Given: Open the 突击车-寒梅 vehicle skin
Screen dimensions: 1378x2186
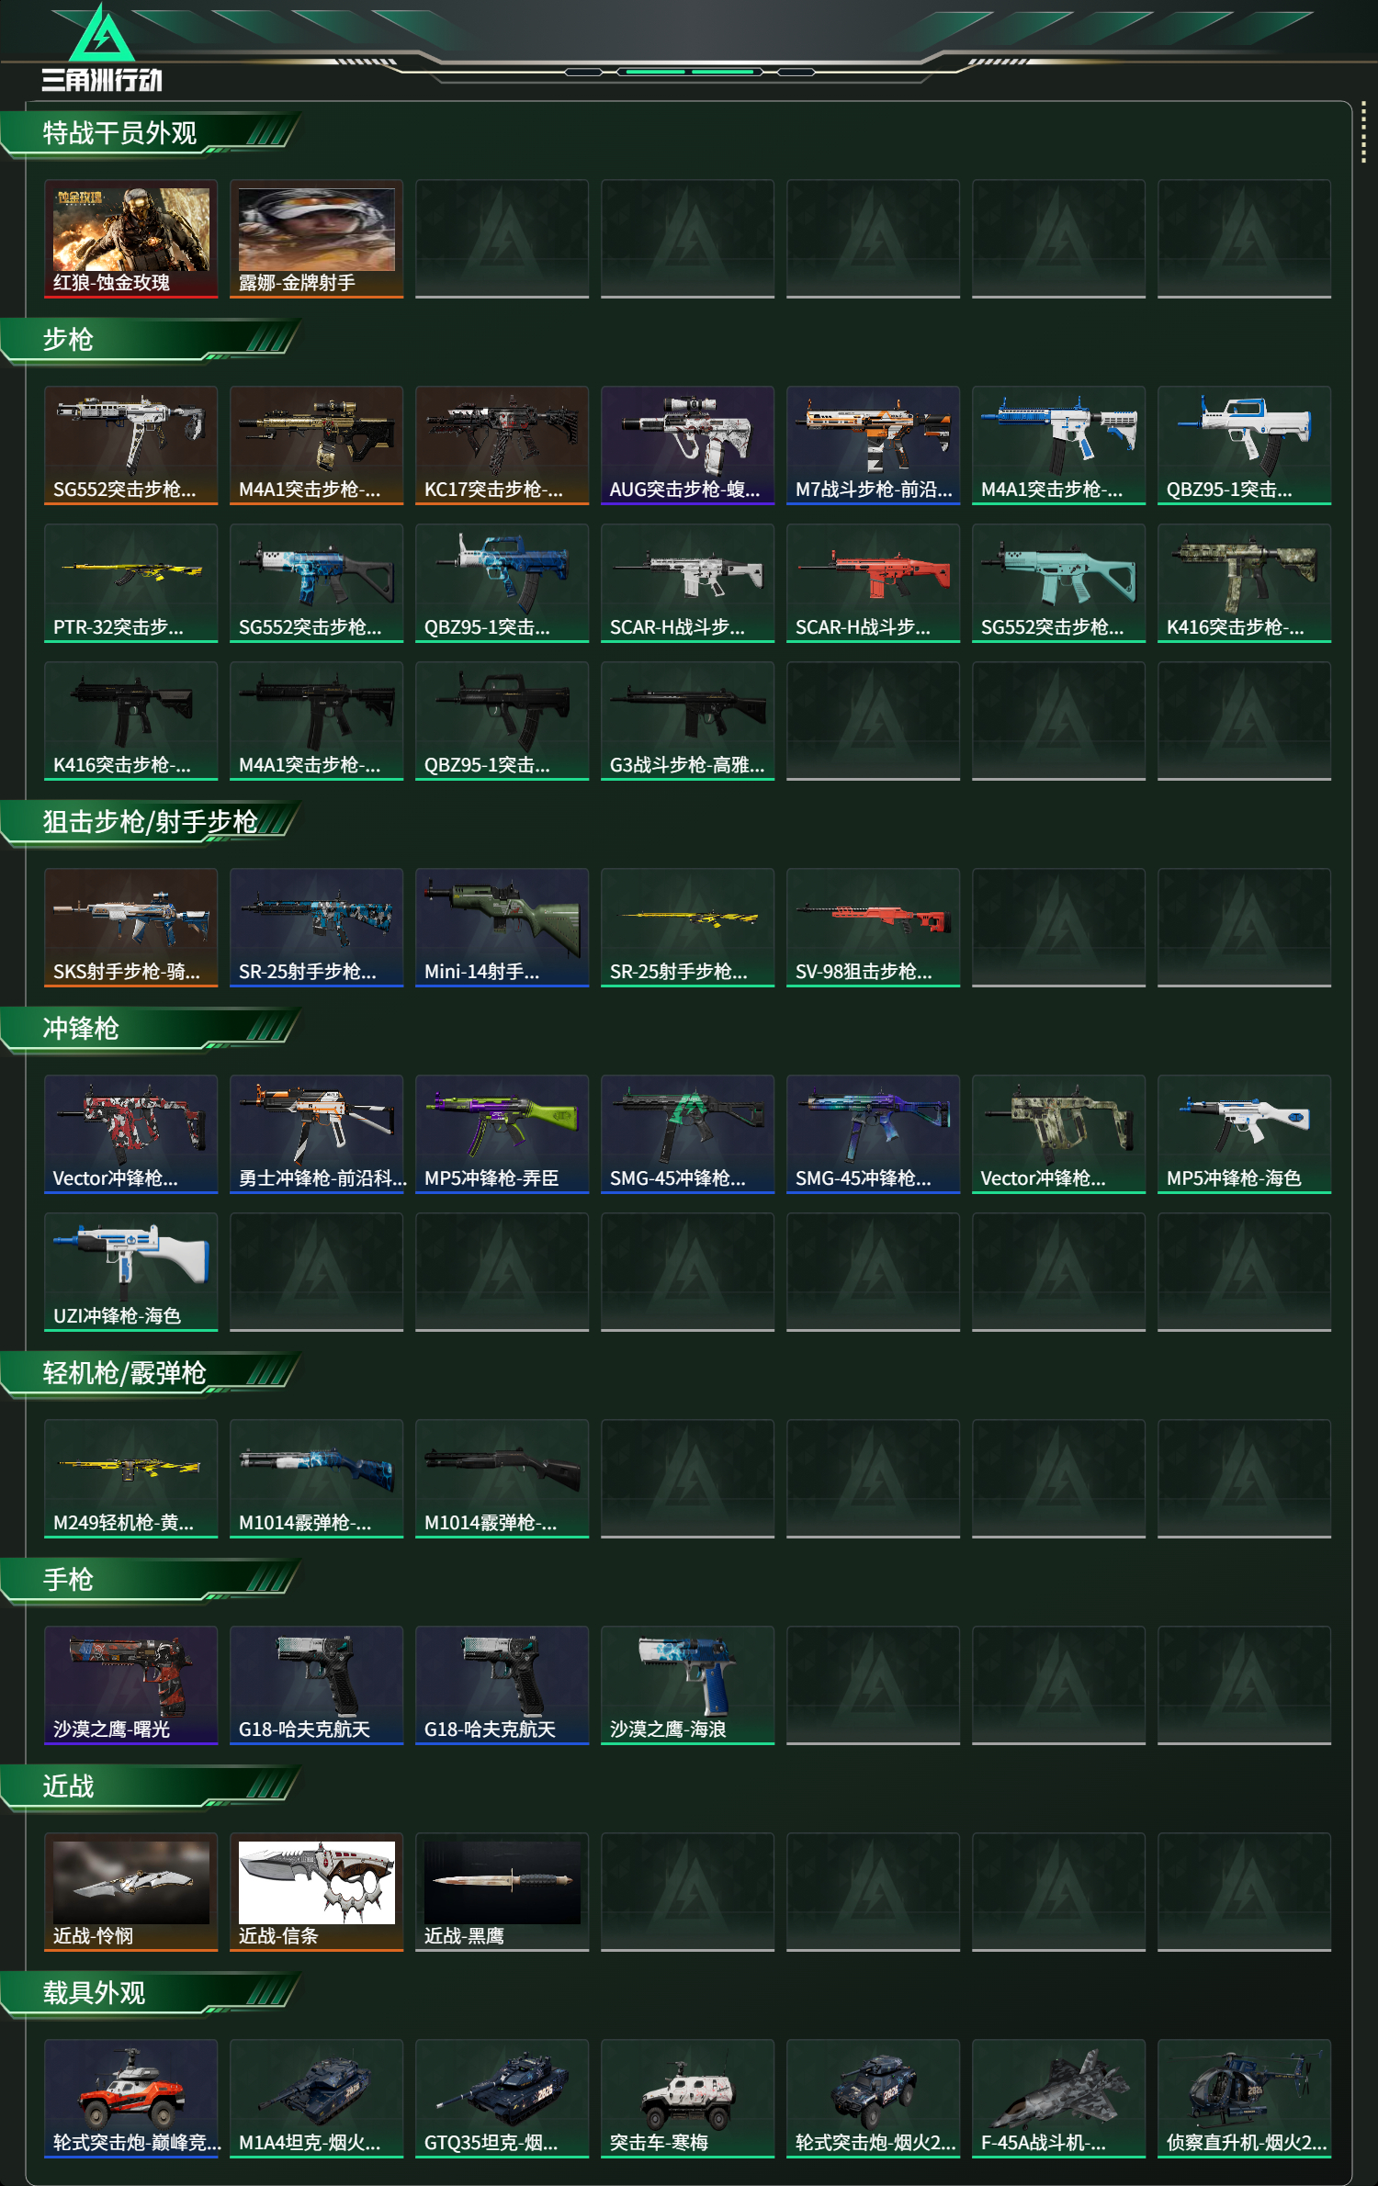Looking at the screenshot, I should (688, 2099).
